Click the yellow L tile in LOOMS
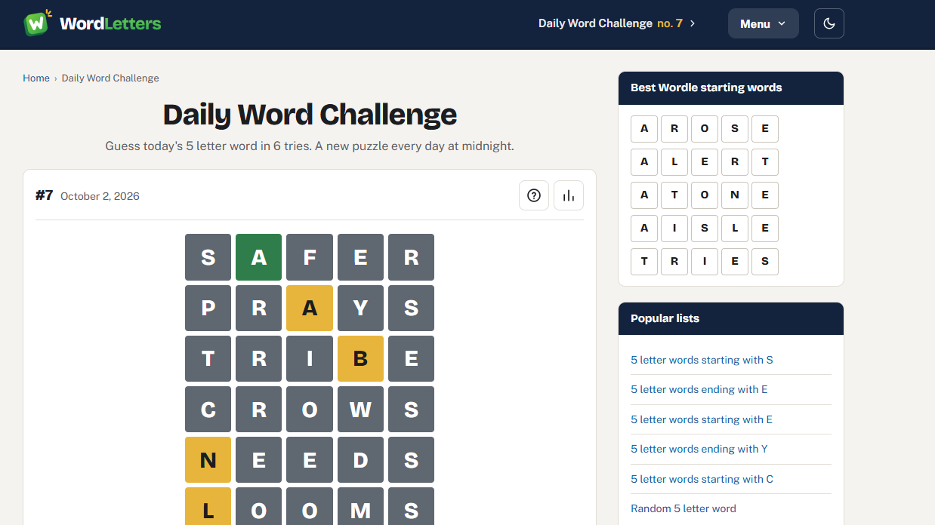Image resolution: width=935 pixels, height=525 pixels. 208,506
